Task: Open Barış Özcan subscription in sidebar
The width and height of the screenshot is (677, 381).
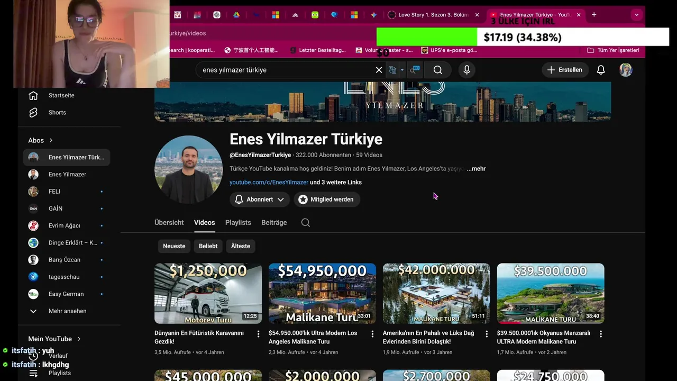Action: tap(67, 260)
